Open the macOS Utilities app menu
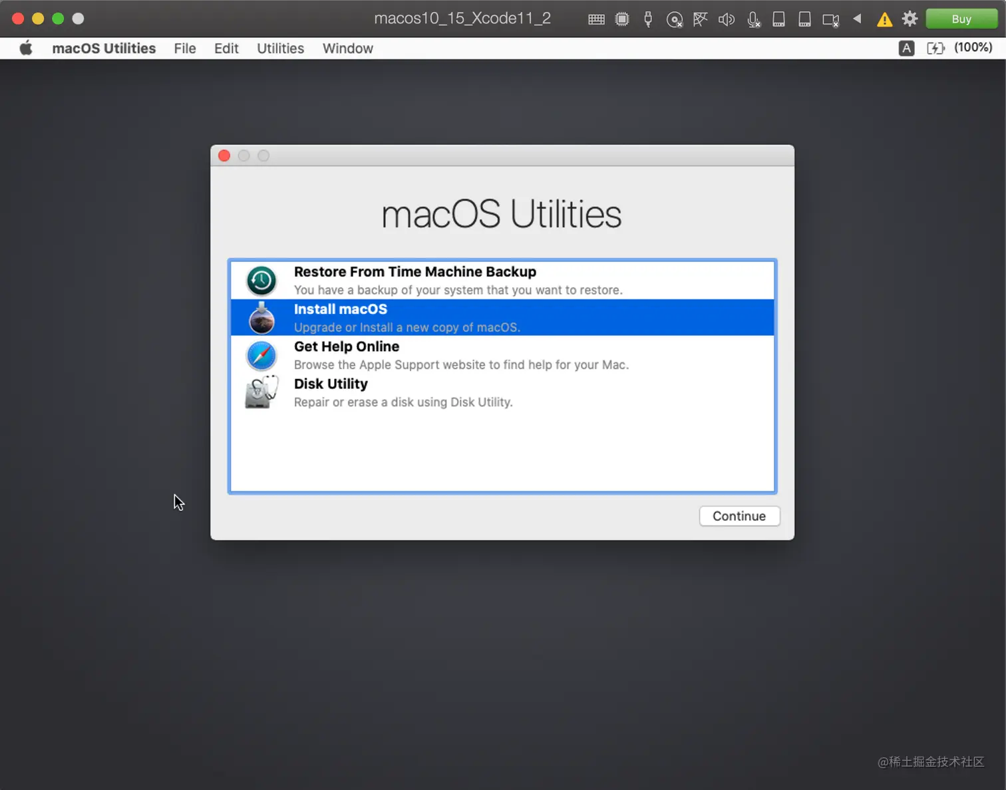1006x790 pixels. [x=104, y=49]
